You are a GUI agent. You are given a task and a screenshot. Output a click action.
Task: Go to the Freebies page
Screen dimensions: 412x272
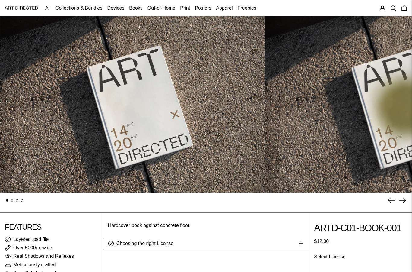[247, 8]
